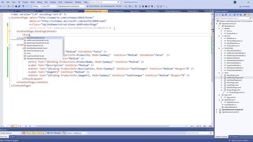The height and width of the screenshot is (142, 253).
Task: Open the Edit menu
Action: [8, 2]
